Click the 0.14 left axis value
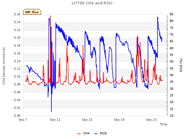Screen dimensions: 185x139 (17, 61)
